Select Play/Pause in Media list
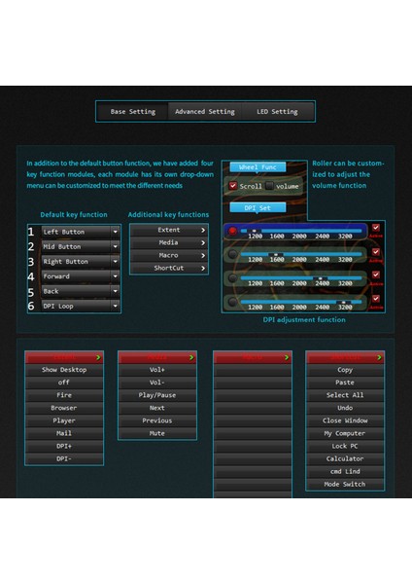Screen dimensions: 412x584 (156, 395)
